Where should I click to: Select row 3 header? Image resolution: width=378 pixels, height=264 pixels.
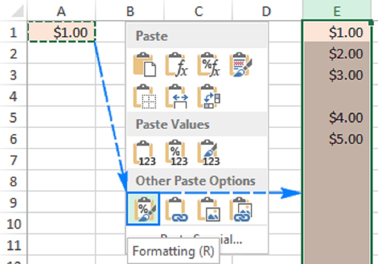14,75
